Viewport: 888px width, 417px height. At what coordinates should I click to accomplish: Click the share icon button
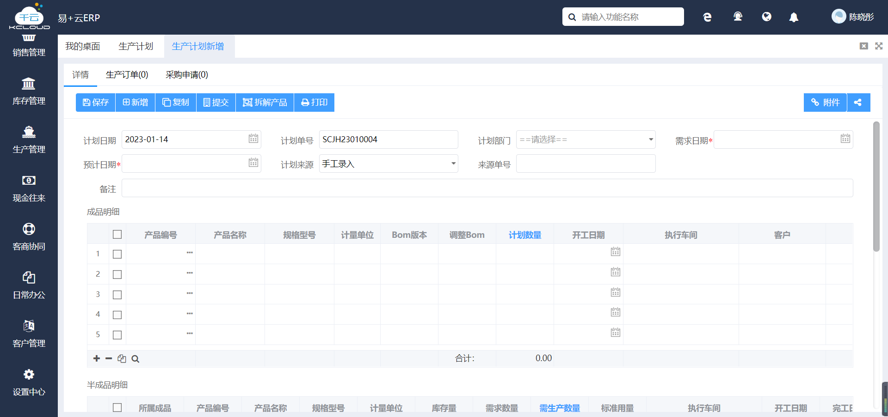(x=858, y=103)
